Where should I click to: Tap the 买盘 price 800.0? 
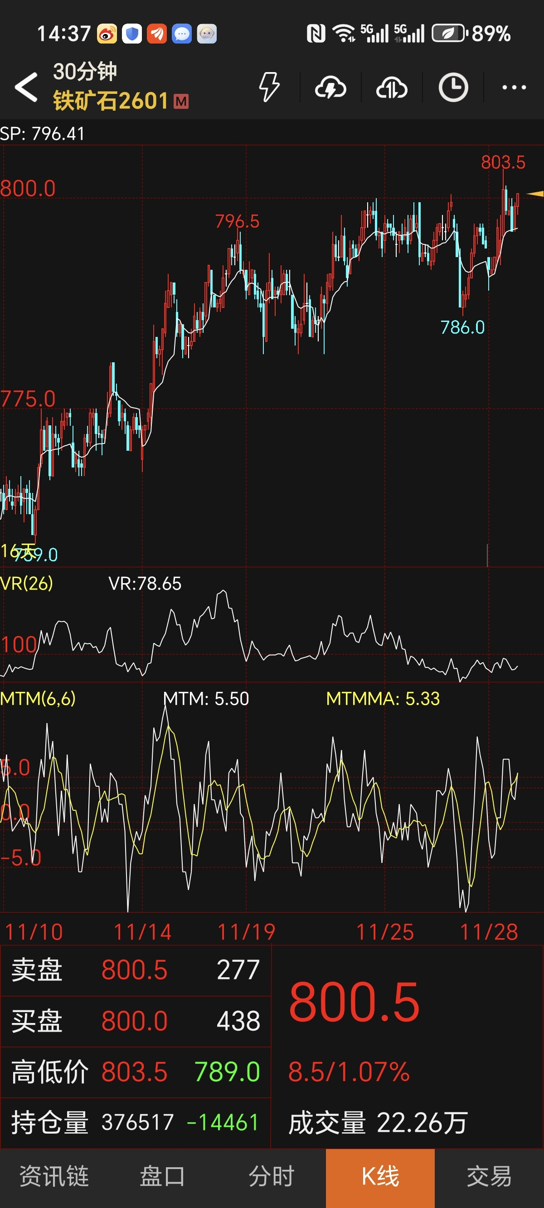click(x=134, y=1021)
